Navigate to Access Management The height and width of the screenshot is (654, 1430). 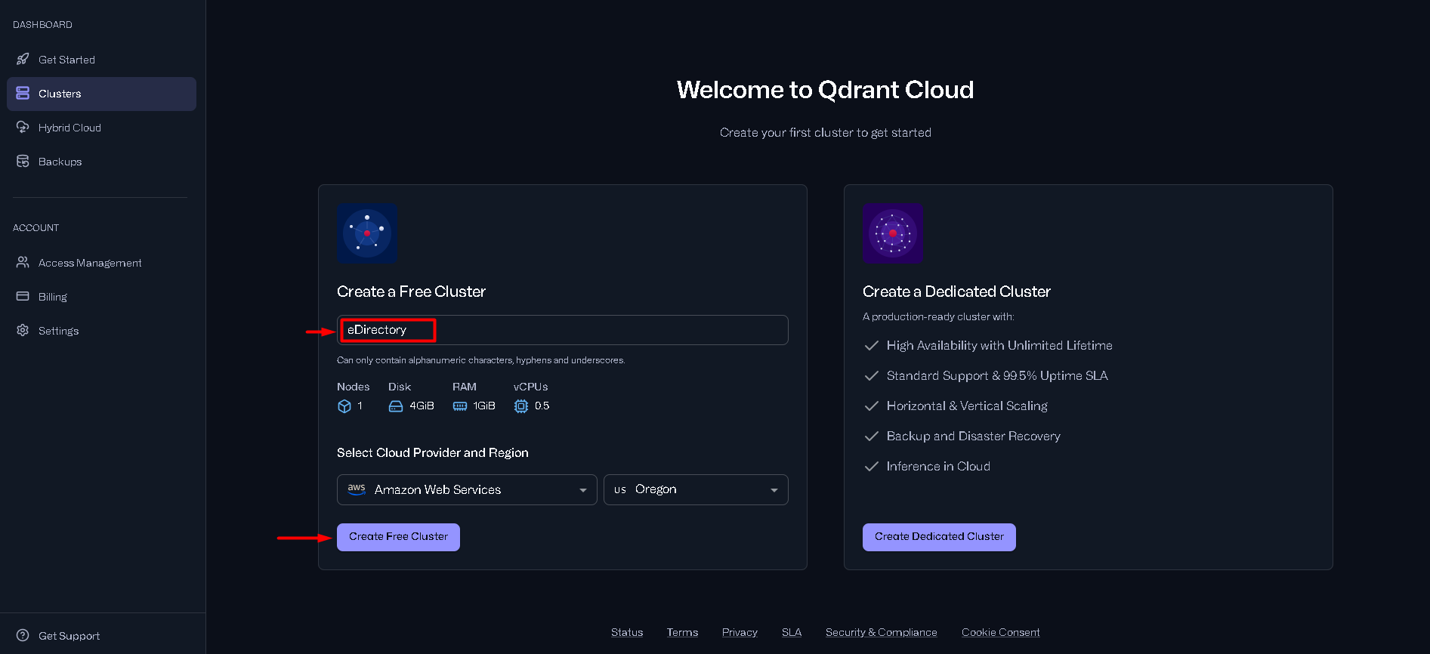[101, 263]
